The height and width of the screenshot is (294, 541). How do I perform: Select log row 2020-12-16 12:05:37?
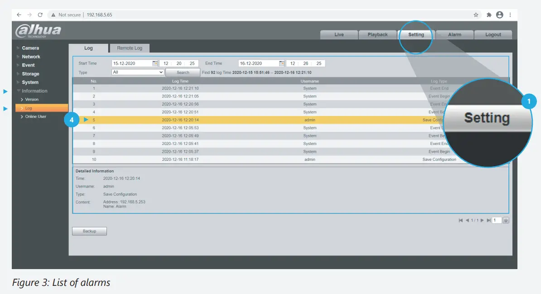click(x=290, y=152)
